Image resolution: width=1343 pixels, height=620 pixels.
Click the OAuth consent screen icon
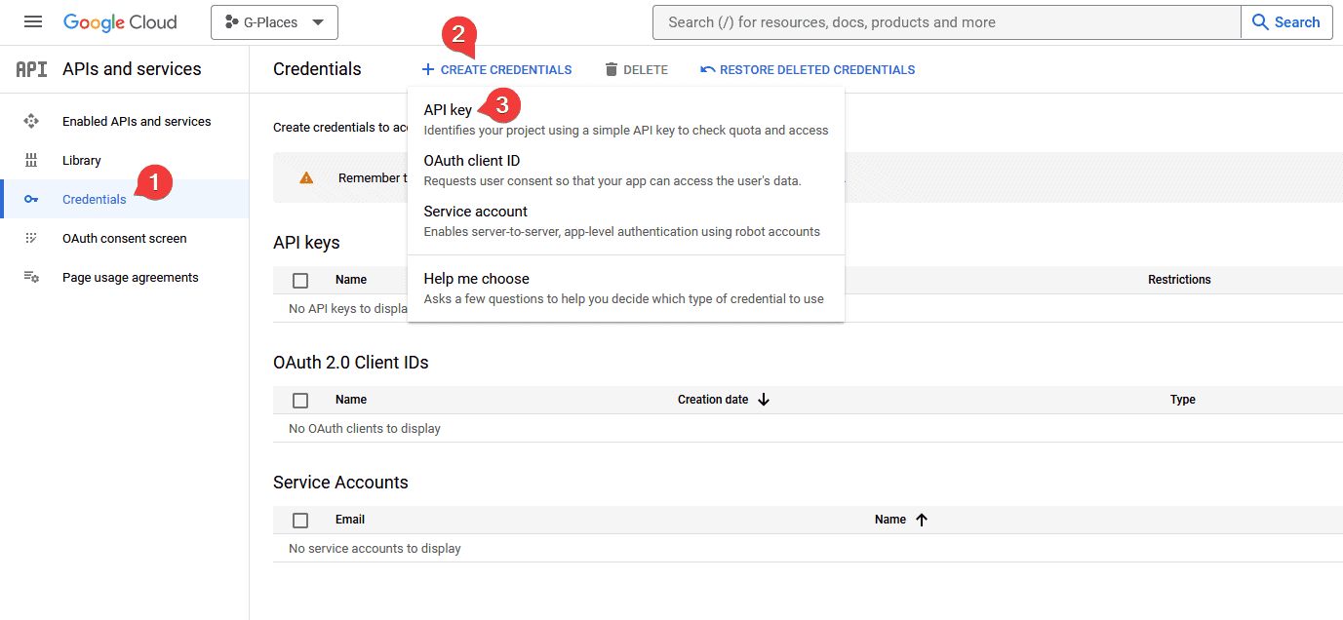click(31, 238)
